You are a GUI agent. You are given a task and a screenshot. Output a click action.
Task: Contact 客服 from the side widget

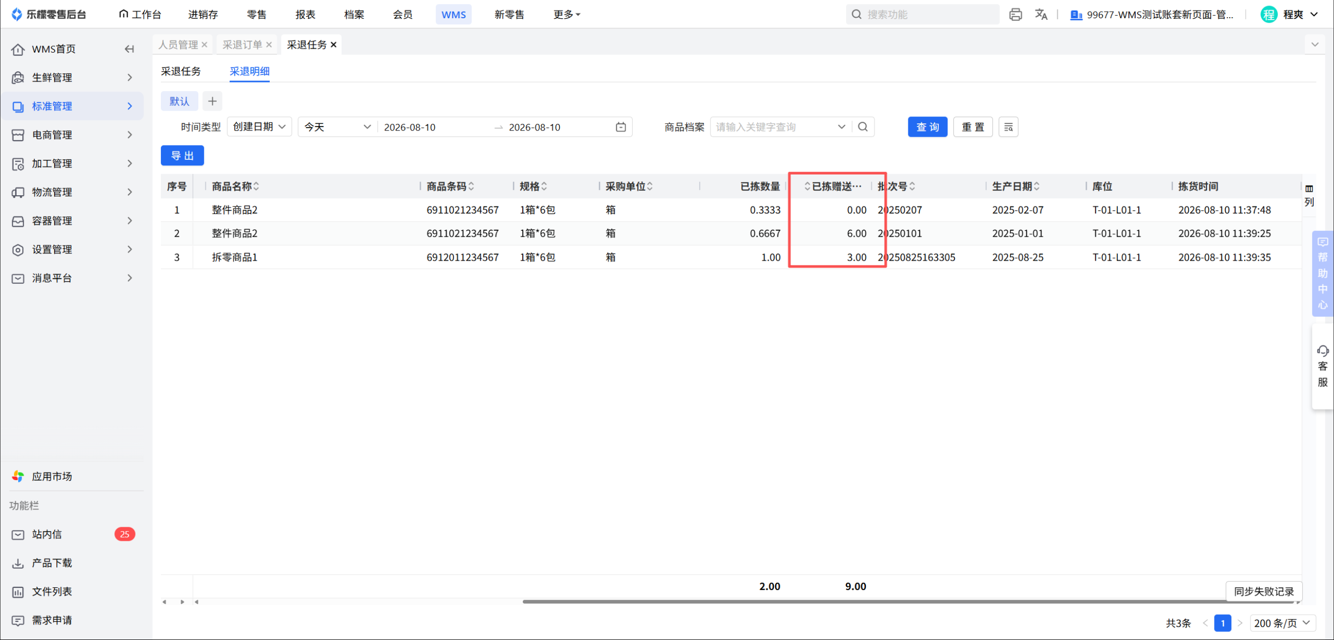point(1322,366)
